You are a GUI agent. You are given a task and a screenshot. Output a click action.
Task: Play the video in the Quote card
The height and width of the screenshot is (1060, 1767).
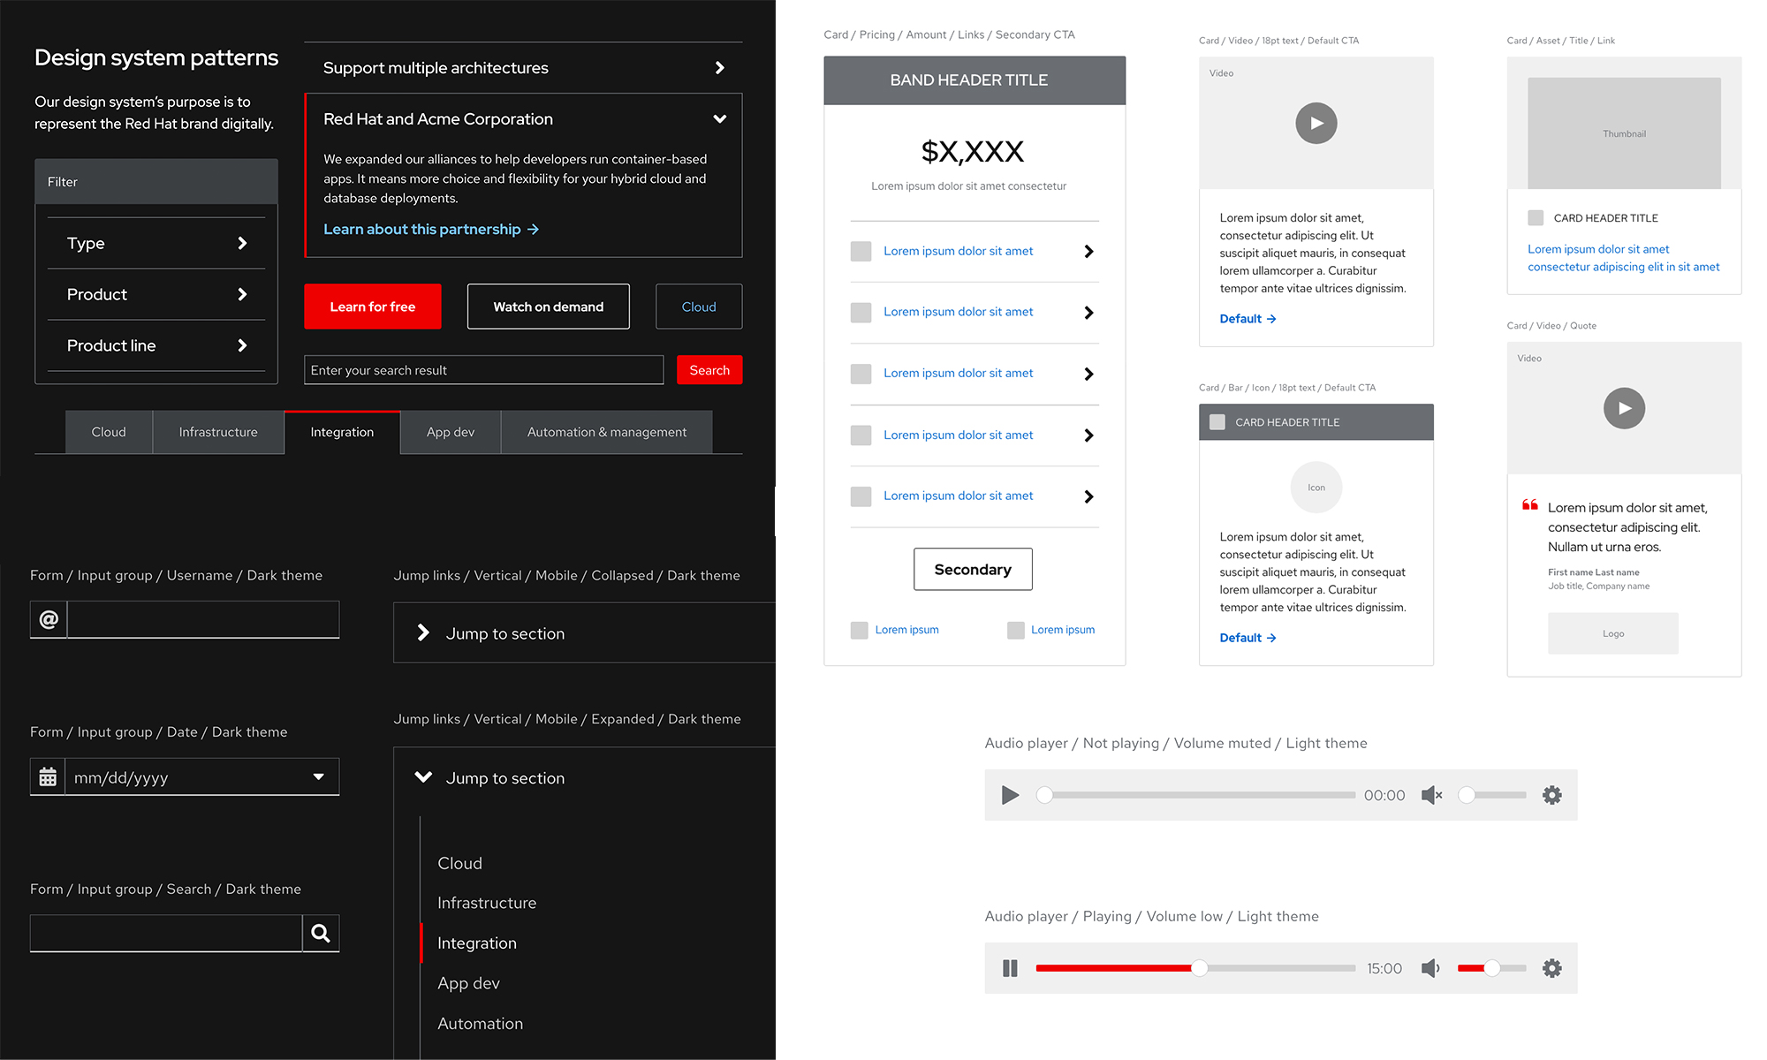[1624, 408]
